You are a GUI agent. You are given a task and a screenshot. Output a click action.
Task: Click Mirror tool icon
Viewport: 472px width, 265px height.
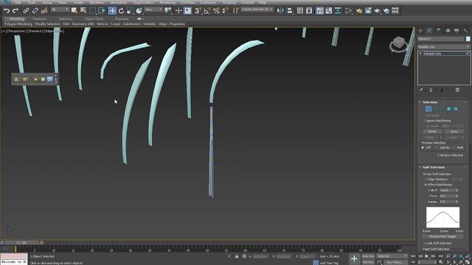coord(280,11)
